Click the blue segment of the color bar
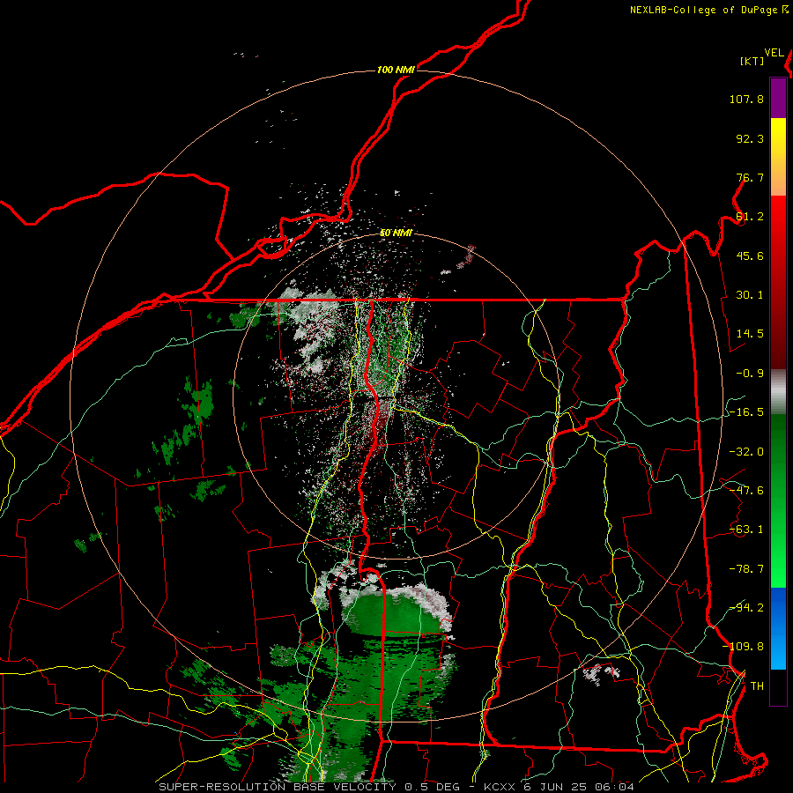Viewport: 793px width, 793px height. tap(778, 628)
